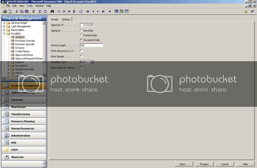This screenshot has height=168, width=257.
Task: Open Find with the binoculars icon
Action: pyautogui.click(x=52, y=12)
